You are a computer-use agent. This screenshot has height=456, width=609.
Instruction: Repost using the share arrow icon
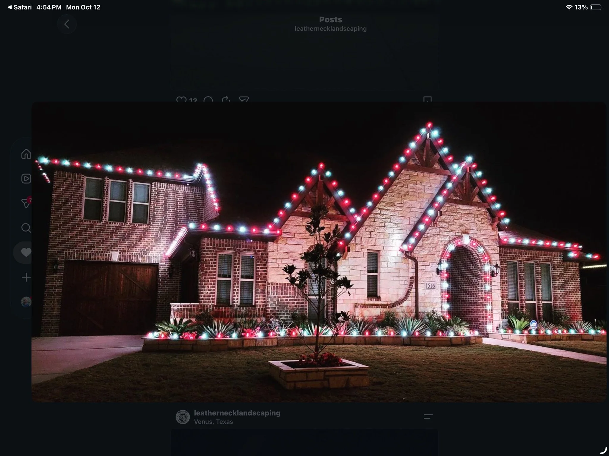226,99
